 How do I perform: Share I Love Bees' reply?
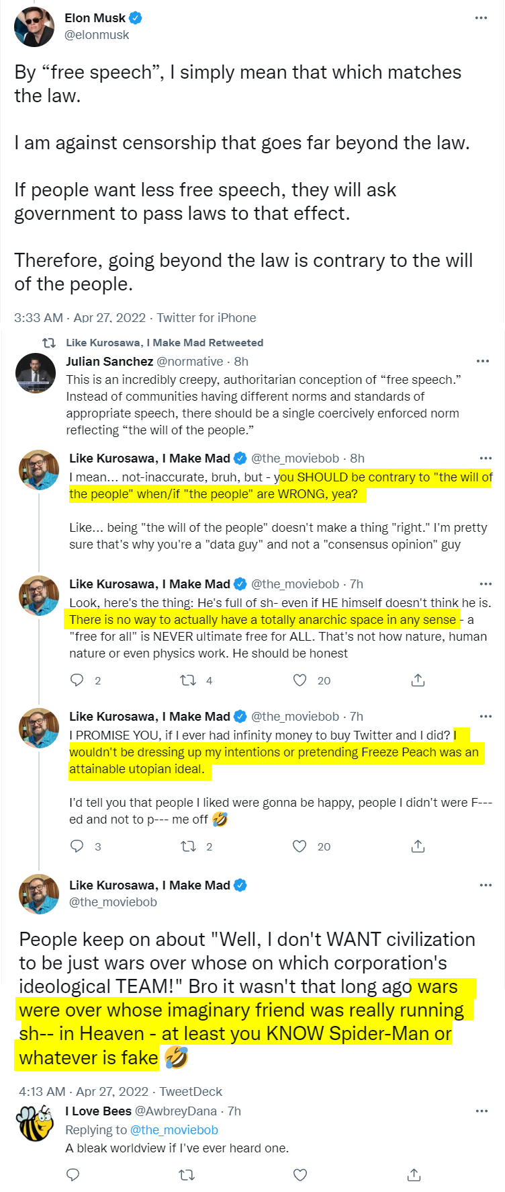414,1175
